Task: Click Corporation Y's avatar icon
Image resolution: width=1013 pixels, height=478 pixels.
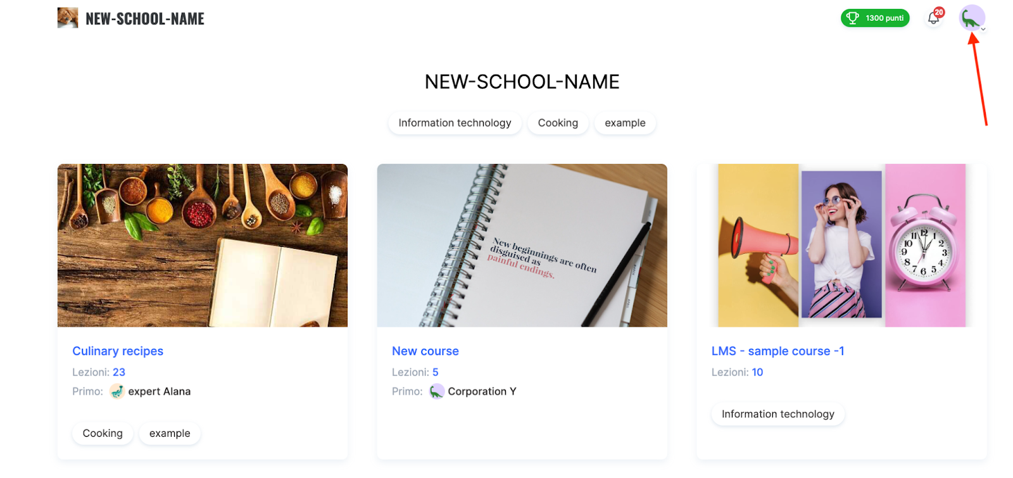Action: (x=437, y=391)
